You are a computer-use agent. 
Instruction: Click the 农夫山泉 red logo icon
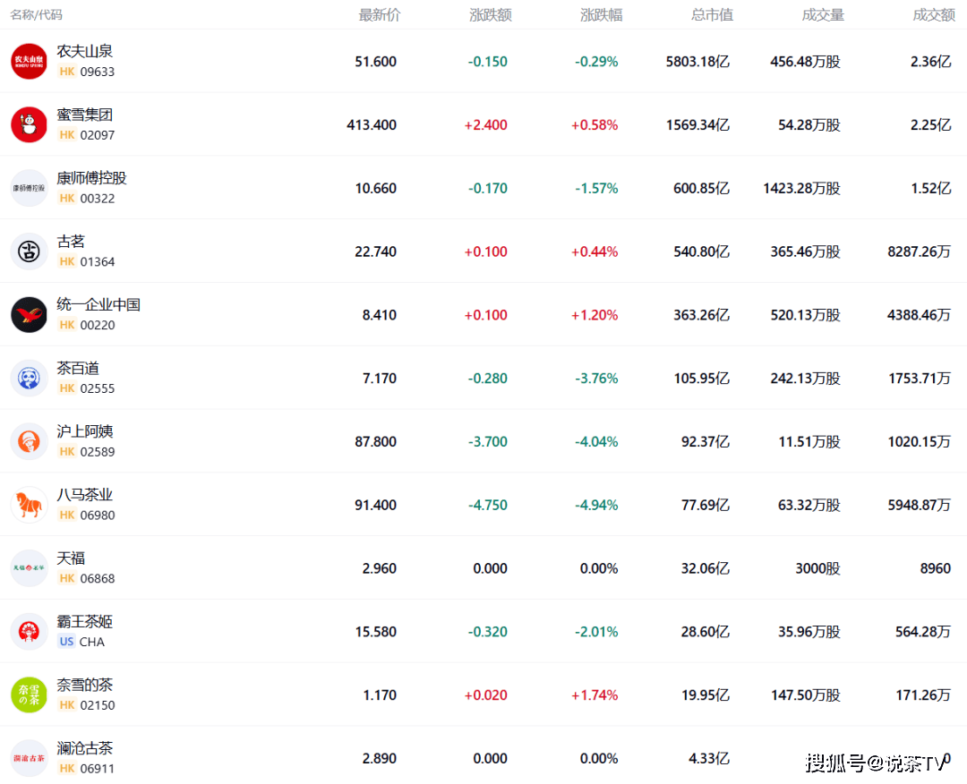coord(29,61)
